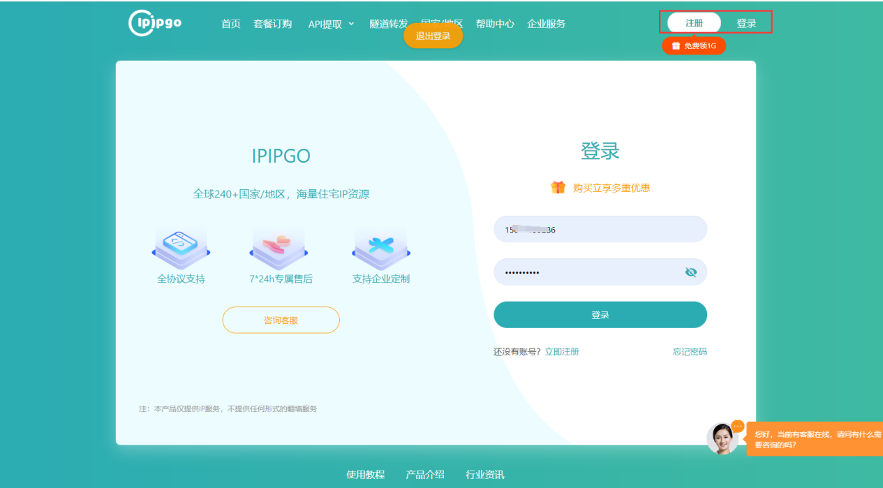Click the 咨询客服 button
Screen dimensions: 883x488
pyautogui.click(x=281, y=320)
